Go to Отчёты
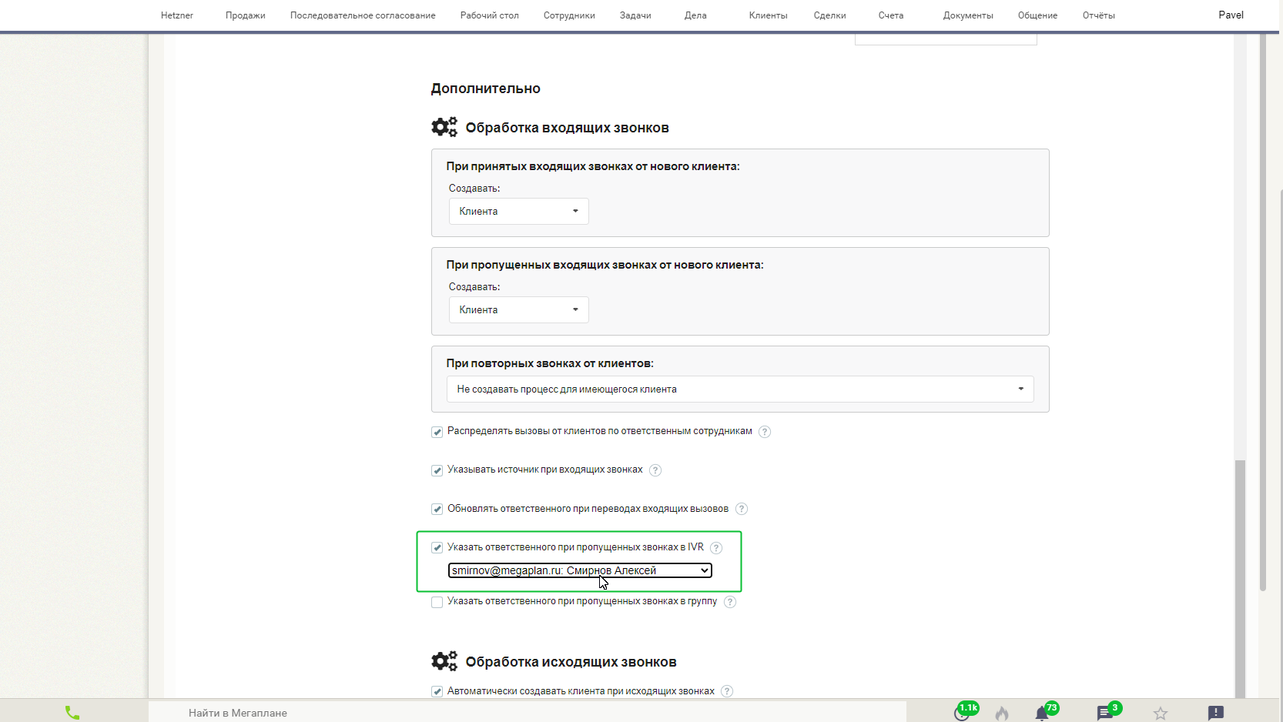Viewport: 1283px width, 722px height. tap(1098, 15)
